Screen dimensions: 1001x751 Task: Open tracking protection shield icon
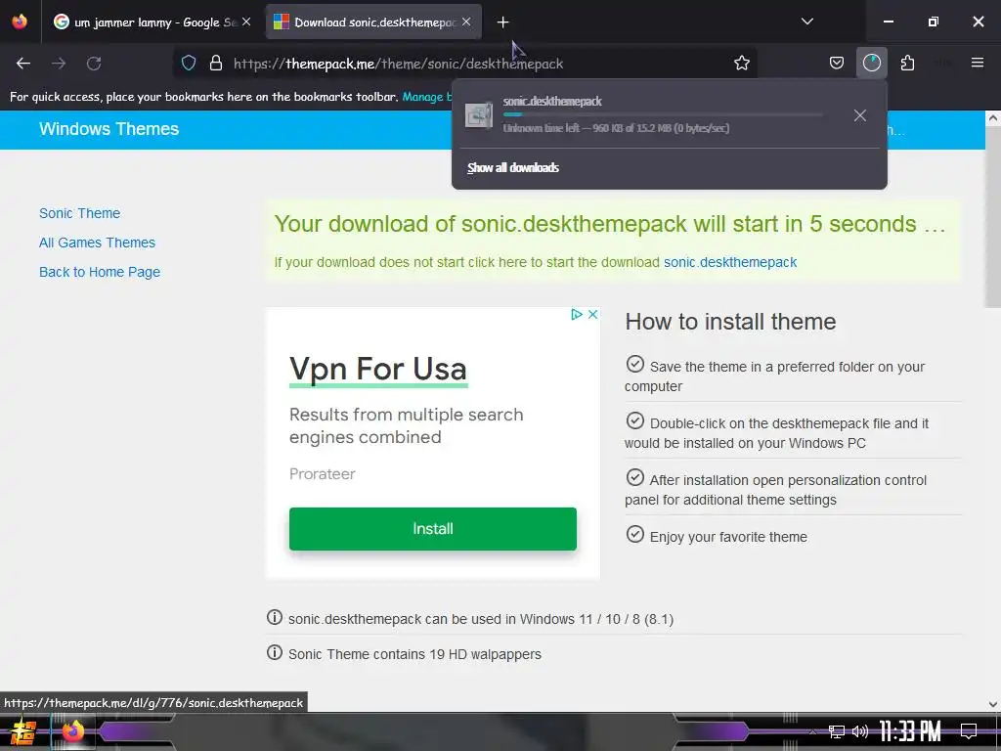(x=189, y=64)
